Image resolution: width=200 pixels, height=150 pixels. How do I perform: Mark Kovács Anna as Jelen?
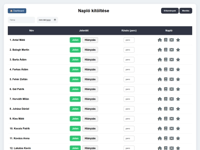[x=75, y=139]
